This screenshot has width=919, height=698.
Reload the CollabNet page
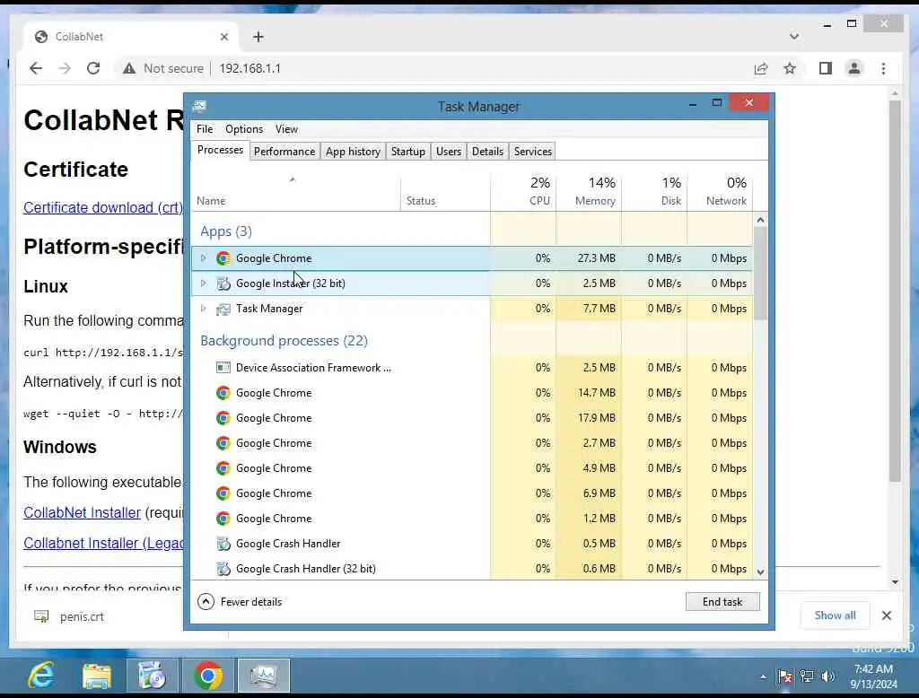(x=93, y=68)
